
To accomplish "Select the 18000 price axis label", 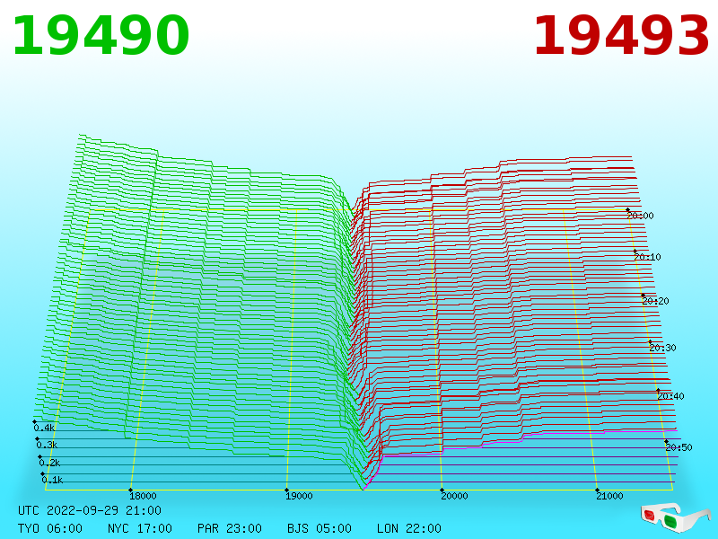I will (143, 496).
